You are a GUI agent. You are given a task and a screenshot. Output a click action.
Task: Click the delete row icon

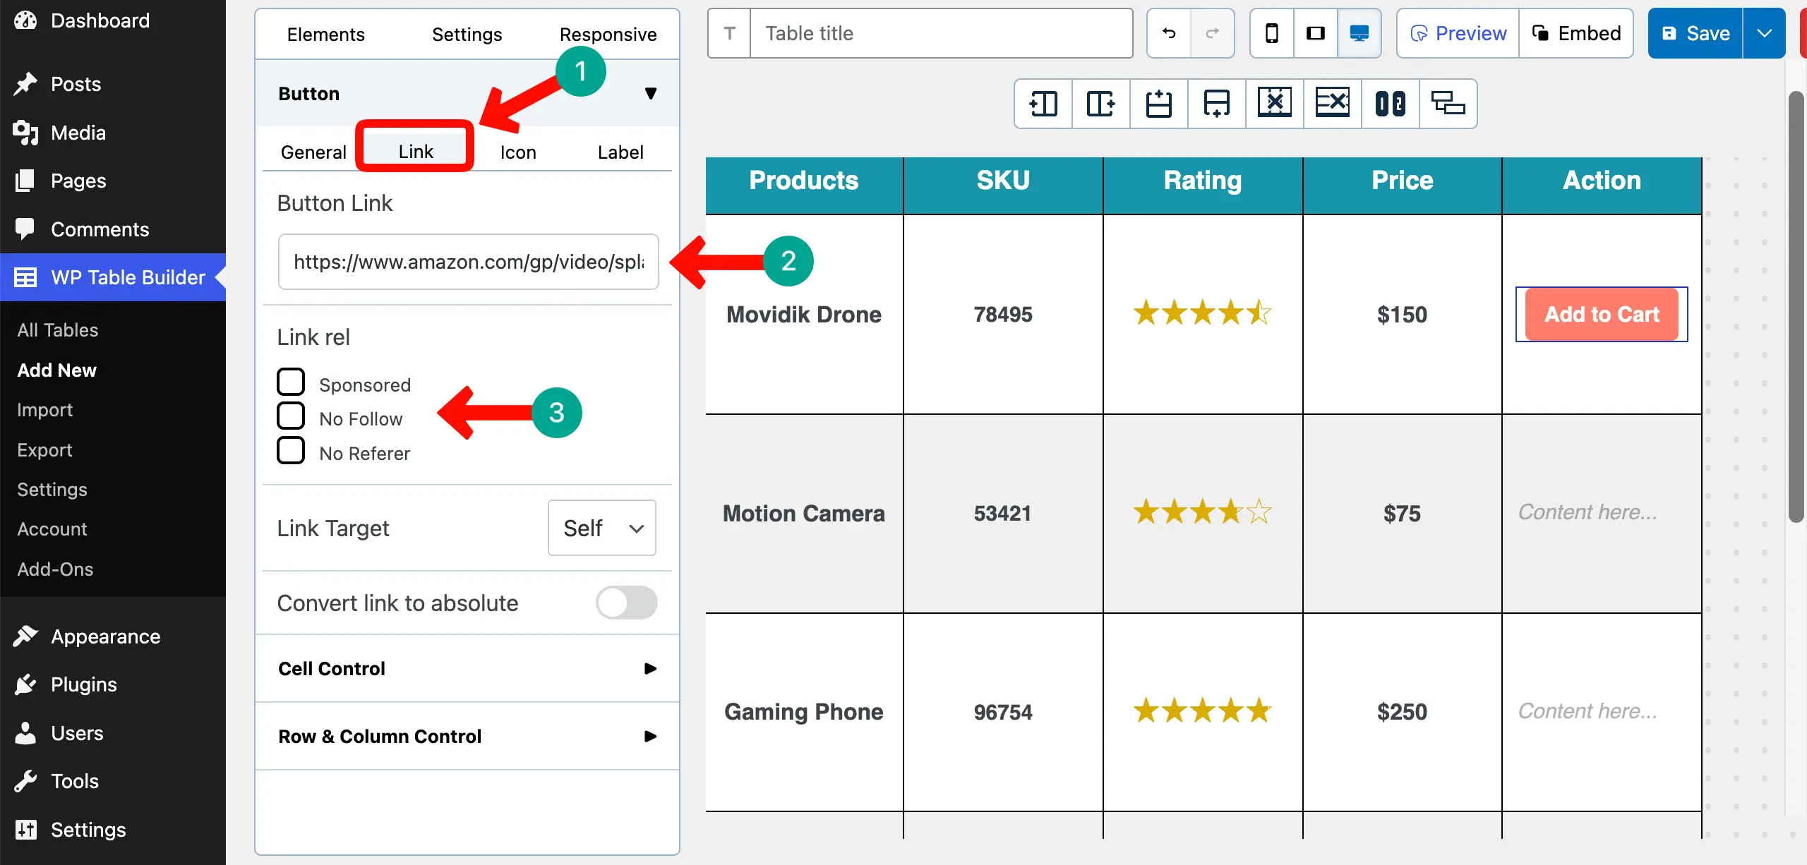pyautogui.click(x=1332, y=104)
